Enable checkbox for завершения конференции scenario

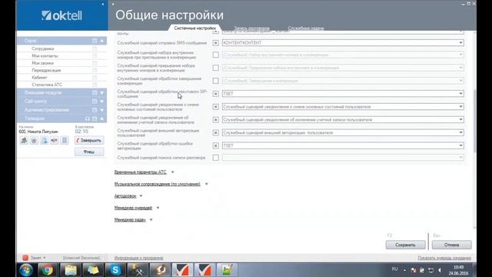click(x=215, y=81)
